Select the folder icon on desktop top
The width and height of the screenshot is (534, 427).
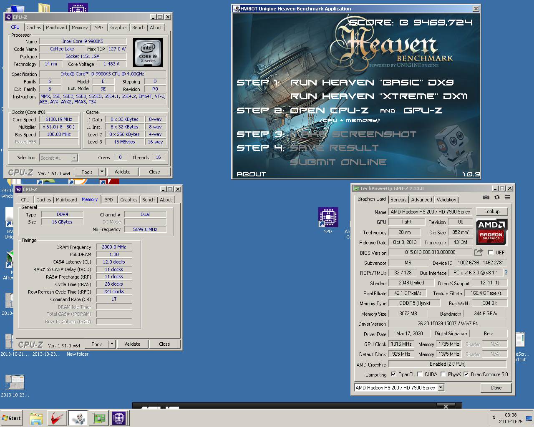44,8
